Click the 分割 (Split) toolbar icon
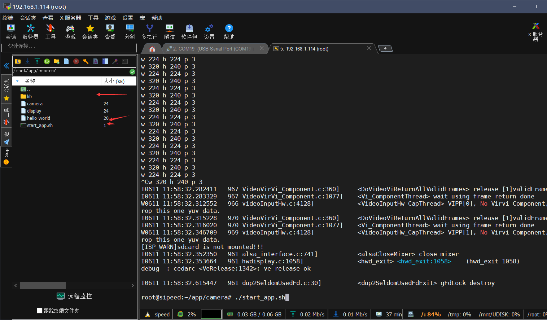The width and height of the screenshot is (547, 320). point(130,32)
